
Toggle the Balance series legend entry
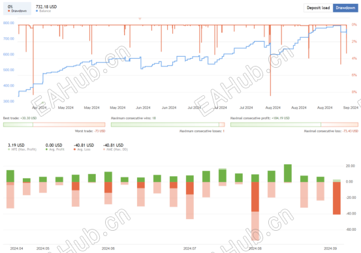pos(43,11)
